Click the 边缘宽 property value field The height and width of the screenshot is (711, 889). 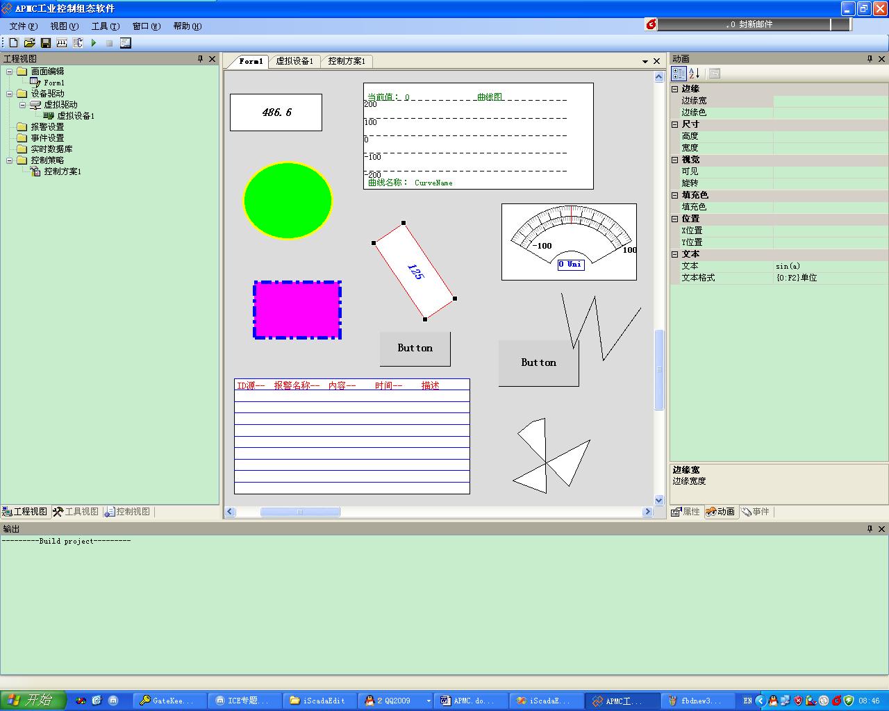831,101
